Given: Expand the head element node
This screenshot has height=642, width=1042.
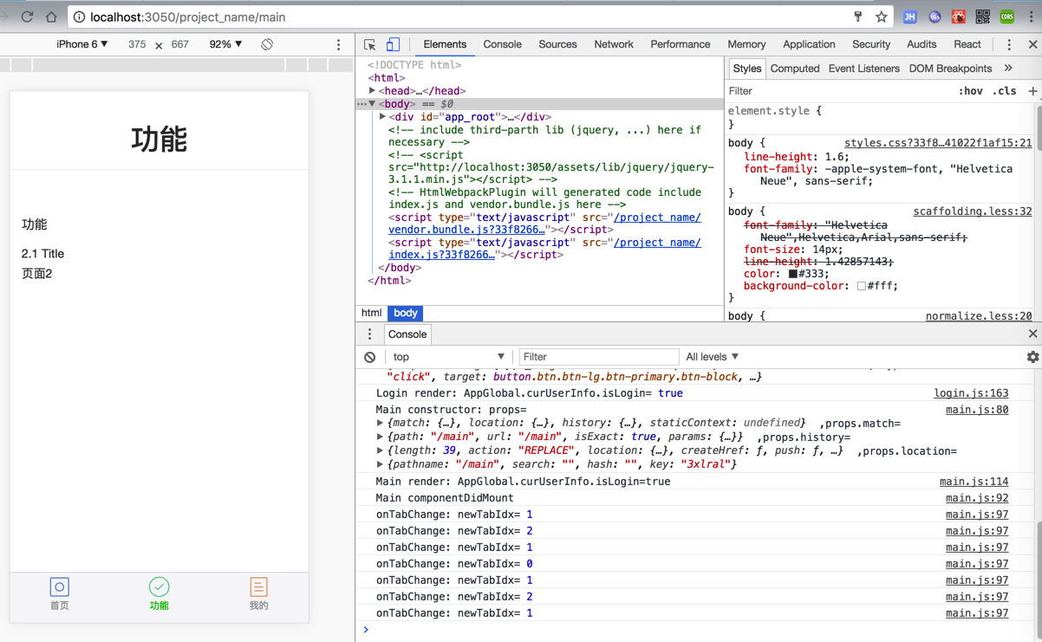Looking at the screenshot, I should (x=373, y=91).
